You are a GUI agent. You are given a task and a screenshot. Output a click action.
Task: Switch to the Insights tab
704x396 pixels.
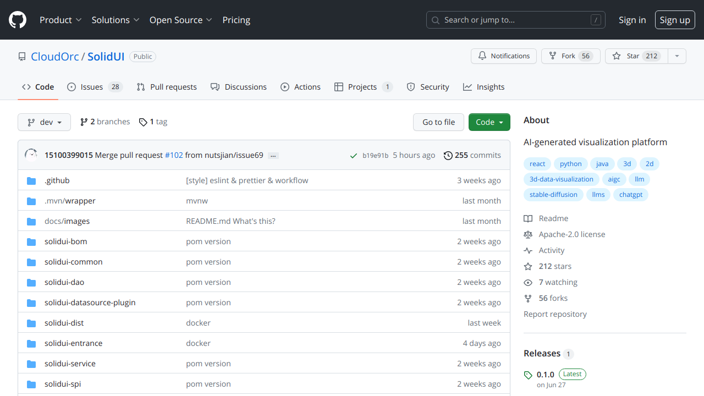[484, 87]
